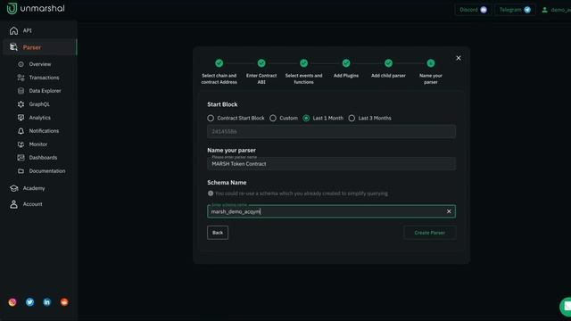Click the Data Explorer database icon

(21, 91)
